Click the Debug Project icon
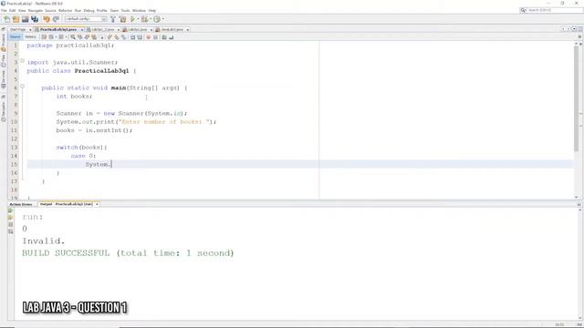The height and width of the screenshot is (328, 584). pyautogui.click(x=144, y=19)
